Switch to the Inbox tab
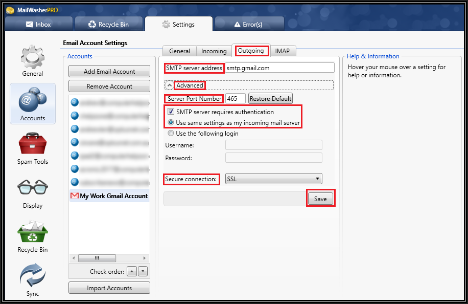The width and height of the screenshot is (468, 304). pos(38,24)
